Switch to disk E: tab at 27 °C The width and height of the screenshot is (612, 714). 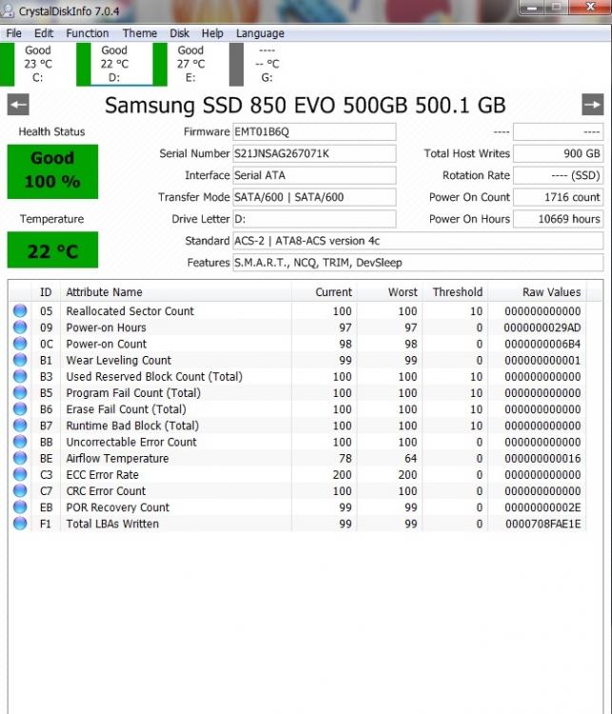click(x=190, y=64)
